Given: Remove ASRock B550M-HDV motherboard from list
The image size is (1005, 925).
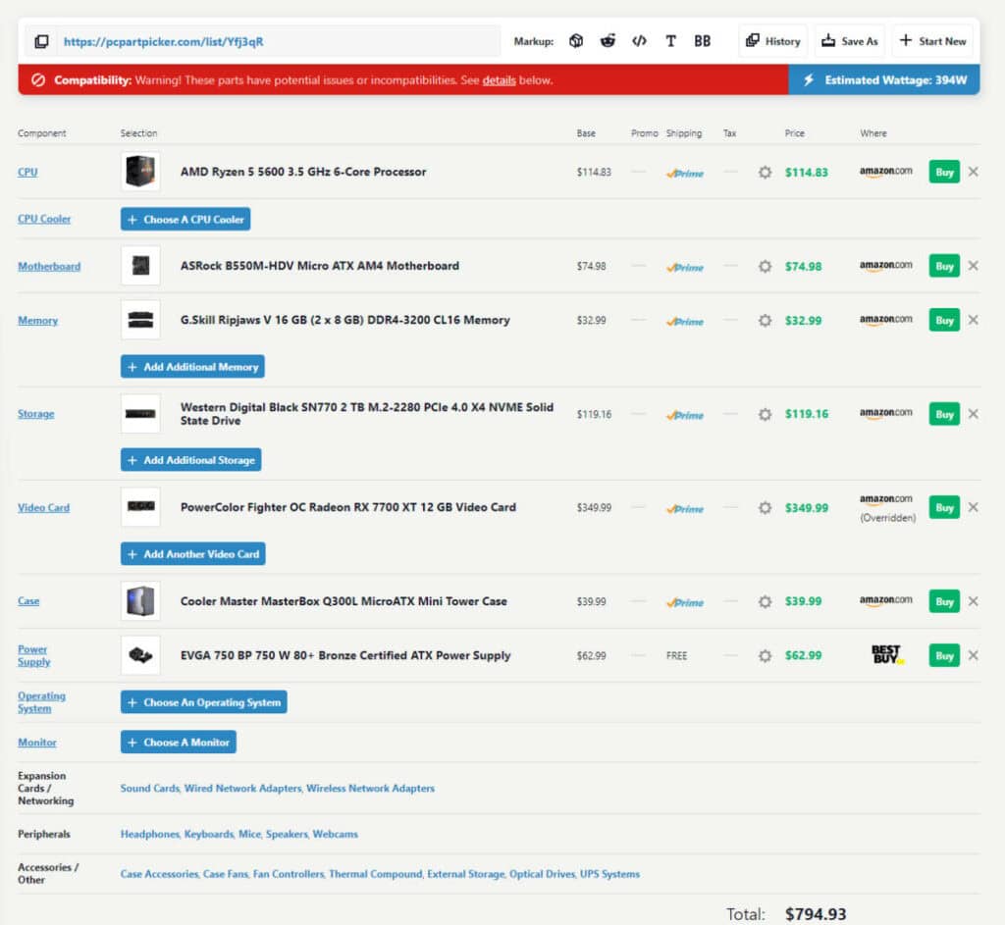Looking at the screenshot, I should (973, 265).
